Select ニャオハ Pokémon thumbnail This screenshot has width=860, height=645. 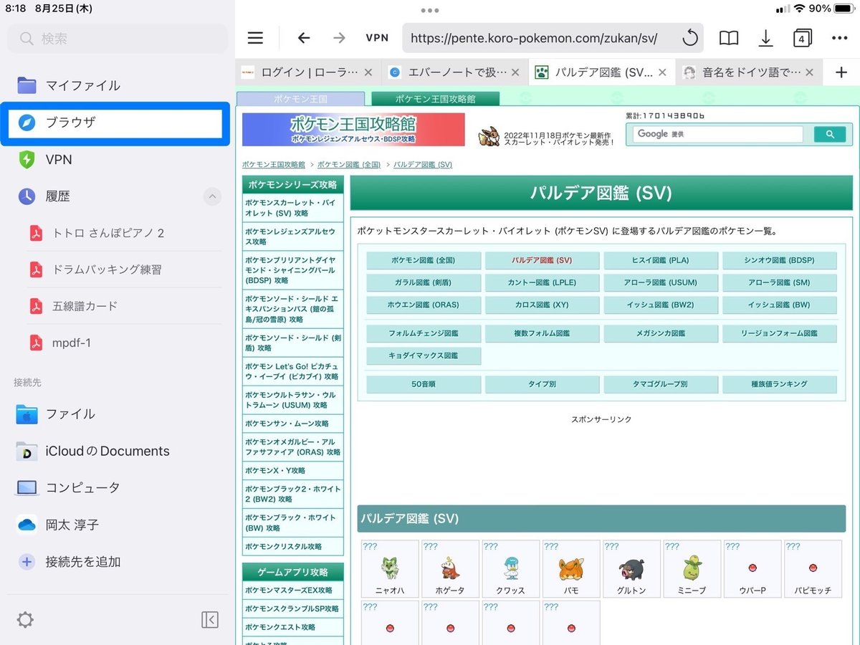[390, 568]
